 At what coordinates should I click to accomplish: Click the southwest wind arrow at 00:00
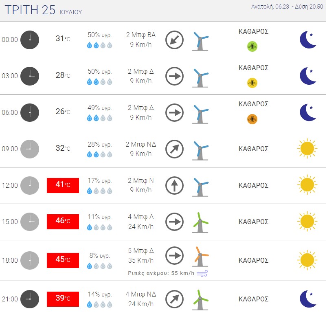[x=174, y=40]
